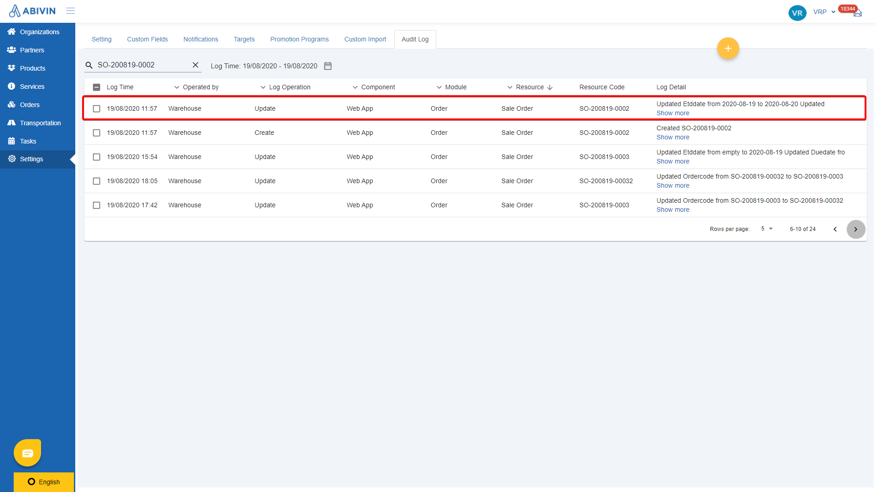This screenshot has height=492, width=876.
Task: Click the search magnifier icon
Action: (x=89, y=66)
